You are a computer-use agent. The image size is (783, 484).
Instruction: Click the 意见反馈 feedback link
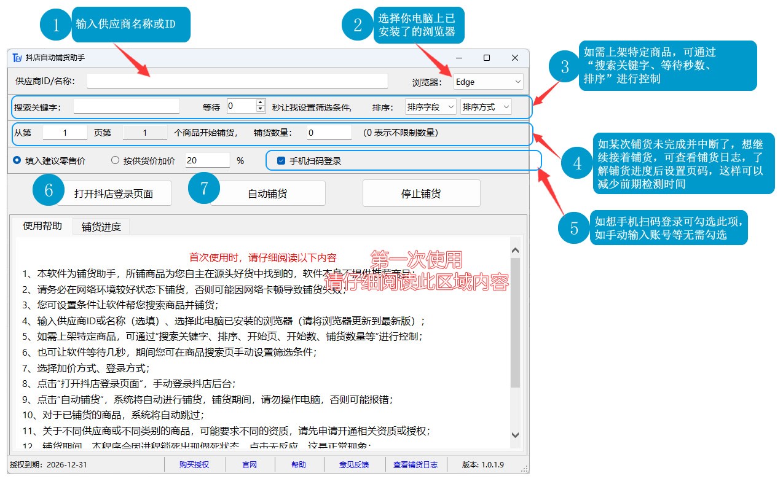click(x=354, y=464)
